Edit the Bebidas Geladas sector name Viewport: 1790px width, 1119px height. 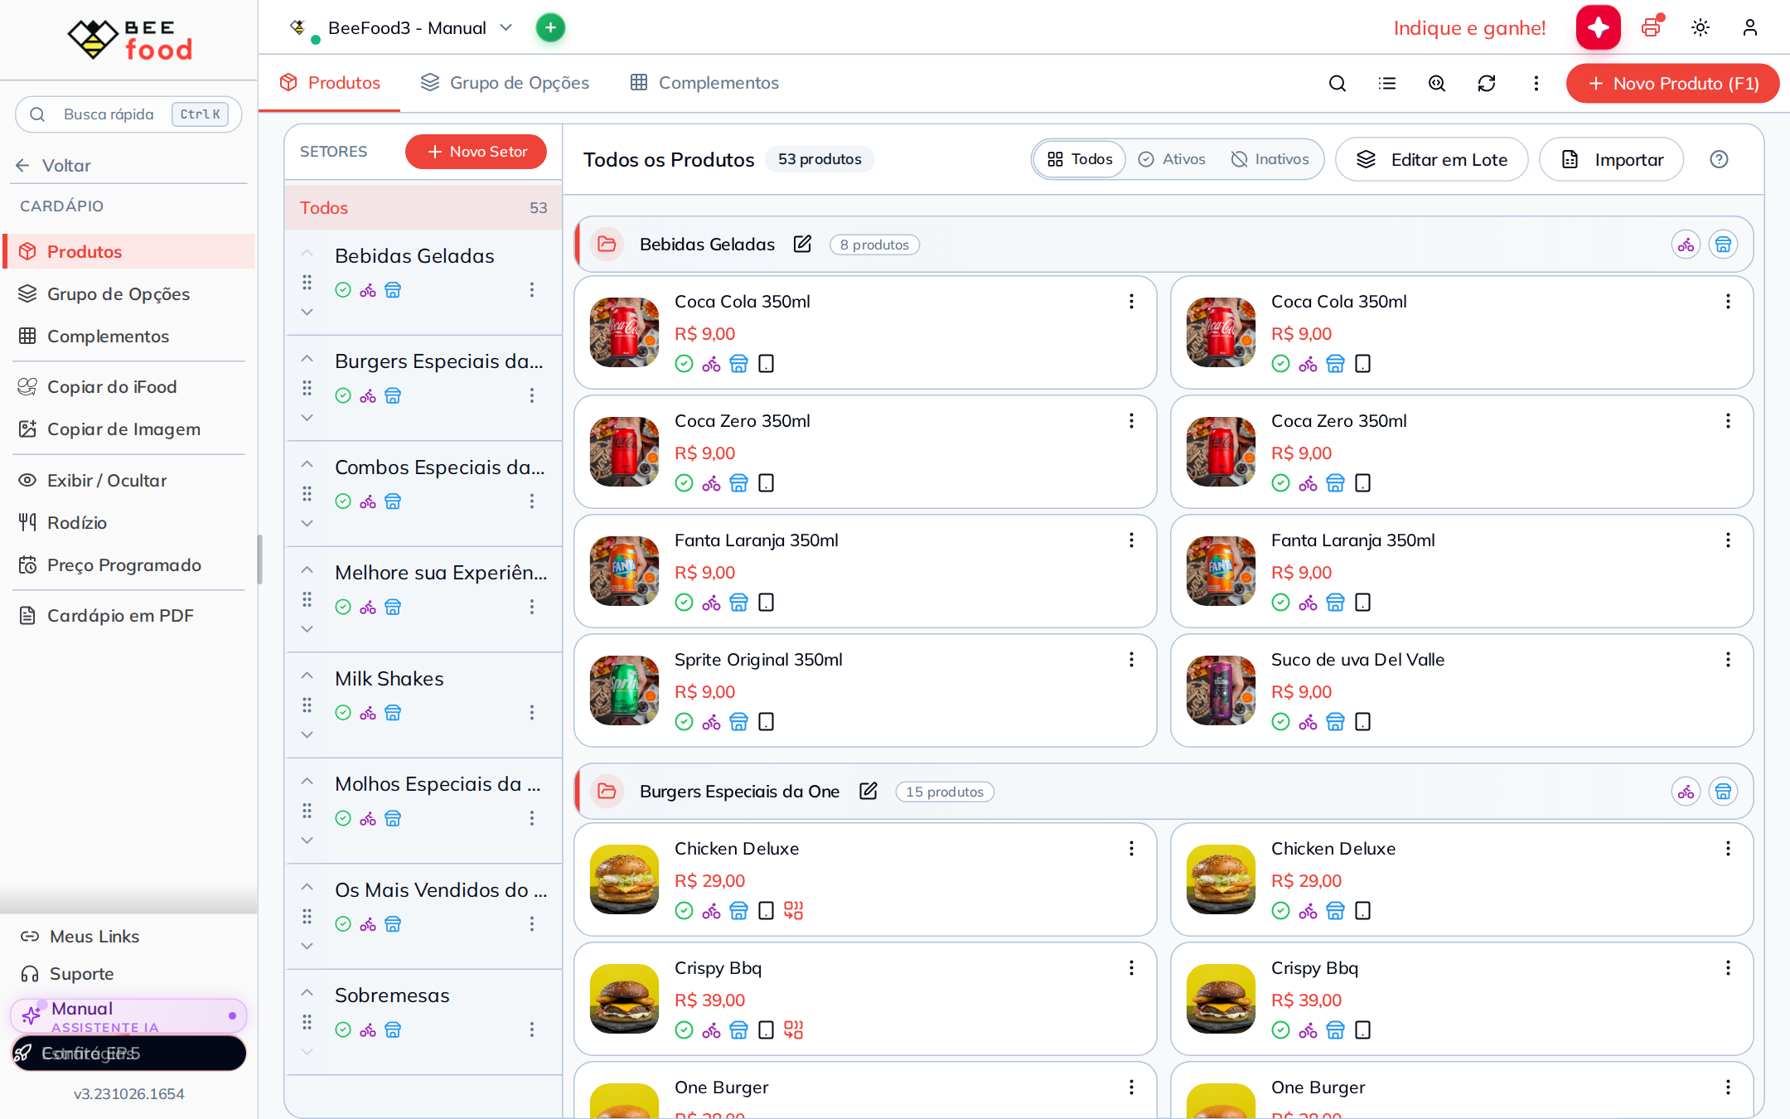tap(802, 244)
